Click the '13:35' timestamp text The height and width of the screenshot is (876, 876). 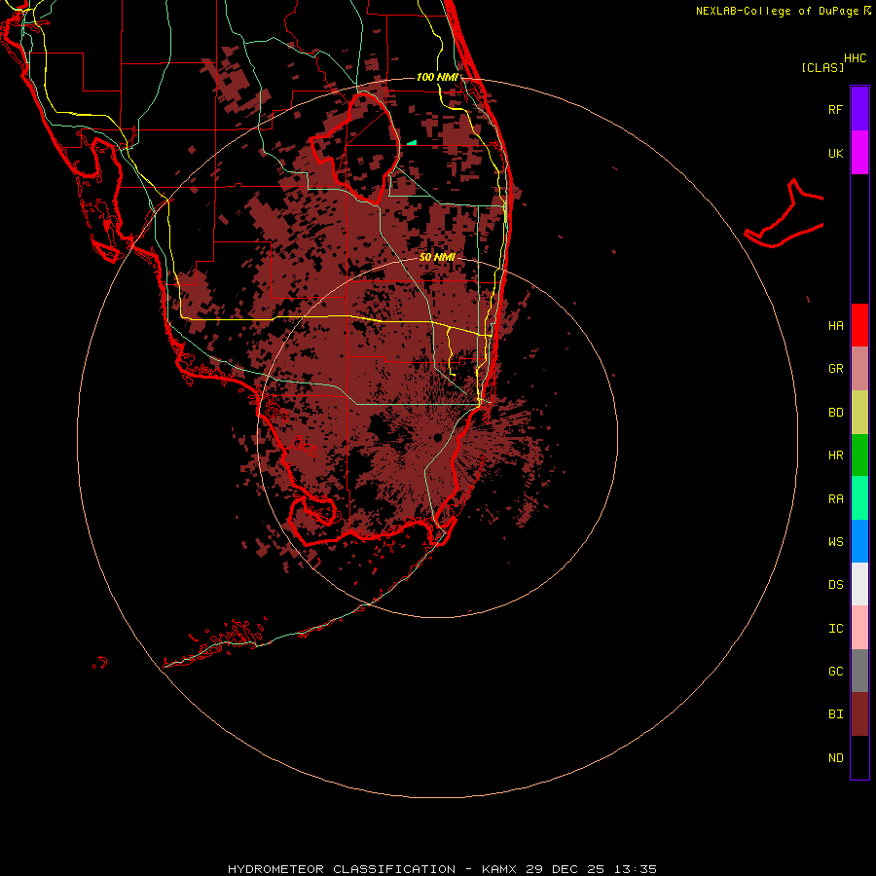[635, 869]
